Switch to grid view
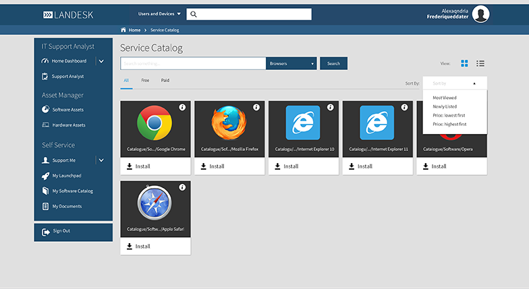The height and width of the screenshot is (289, 529). [x=464, y=63]
